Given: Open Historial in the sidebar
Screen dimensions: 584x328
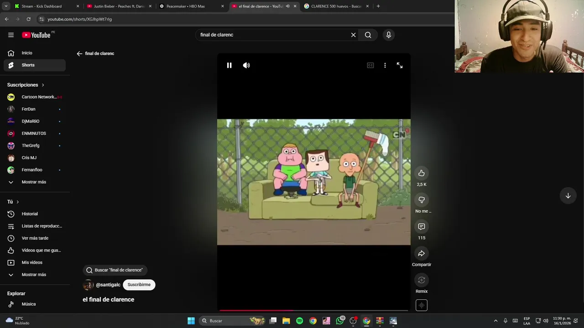Looking at the screenshot, I should [x=35, y=214].
